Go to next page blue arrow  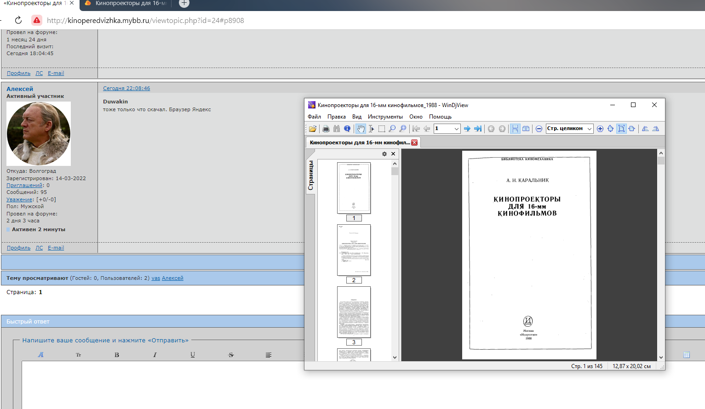click(467, 129)
